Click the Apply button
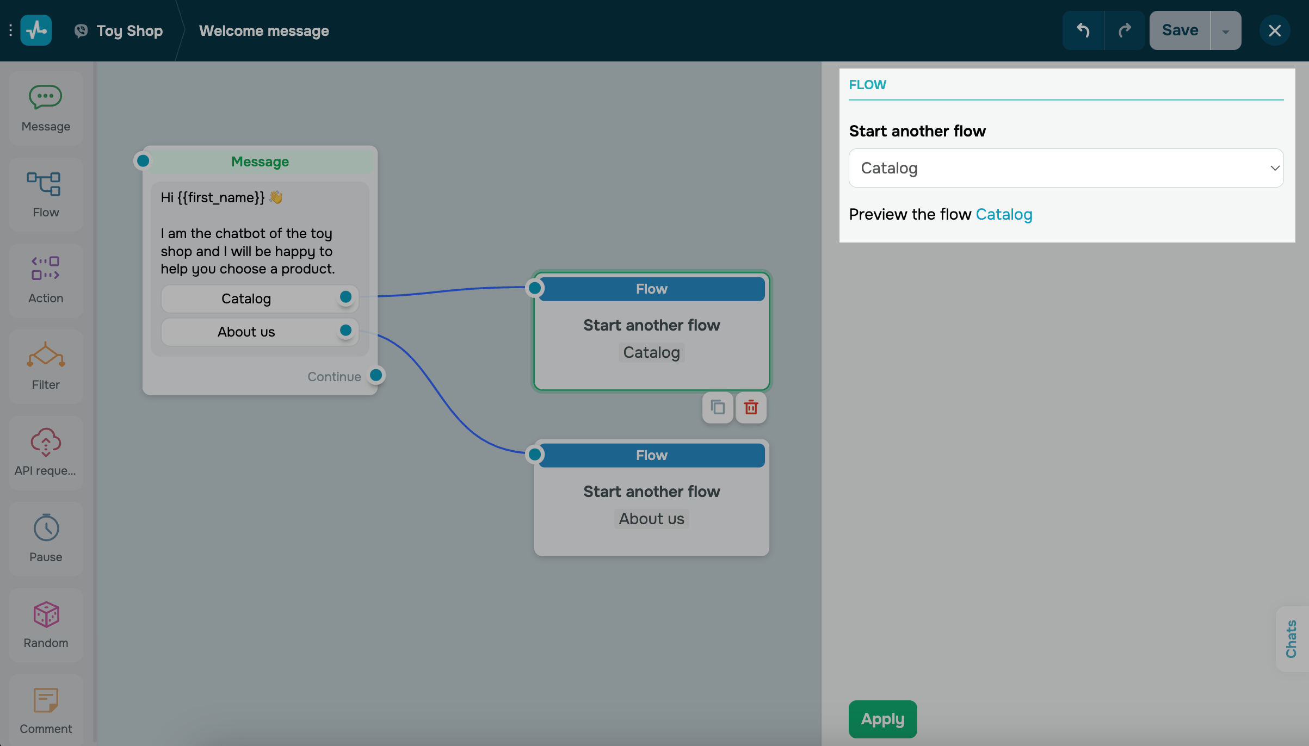1309x746 pixels. [882, 719]
